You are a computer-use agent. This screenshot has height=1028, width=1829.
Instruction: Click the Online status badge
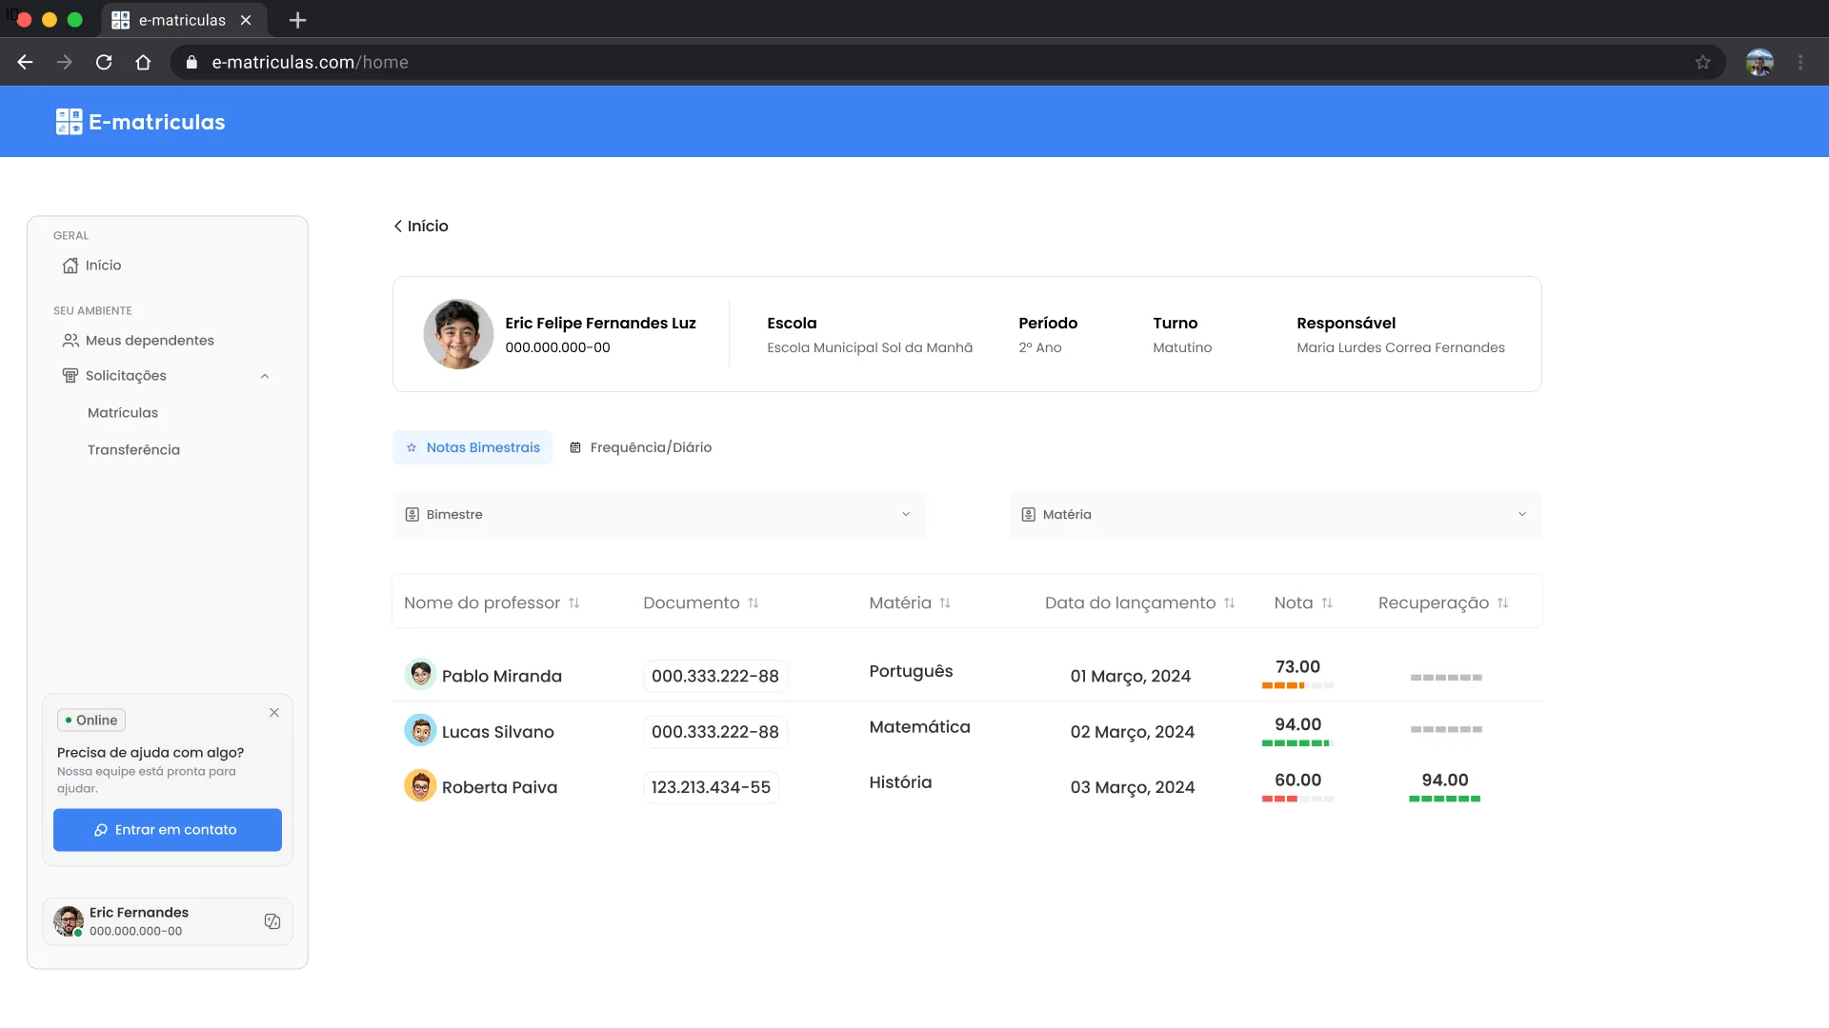(x=91, y=721)
